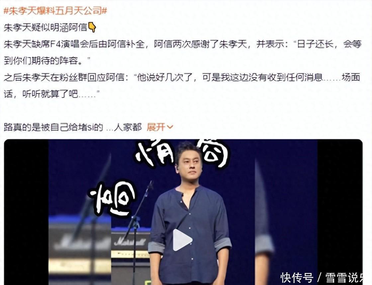
Task: Click the handwritten 窗 sticker near man's head
Action: [212, 153]
